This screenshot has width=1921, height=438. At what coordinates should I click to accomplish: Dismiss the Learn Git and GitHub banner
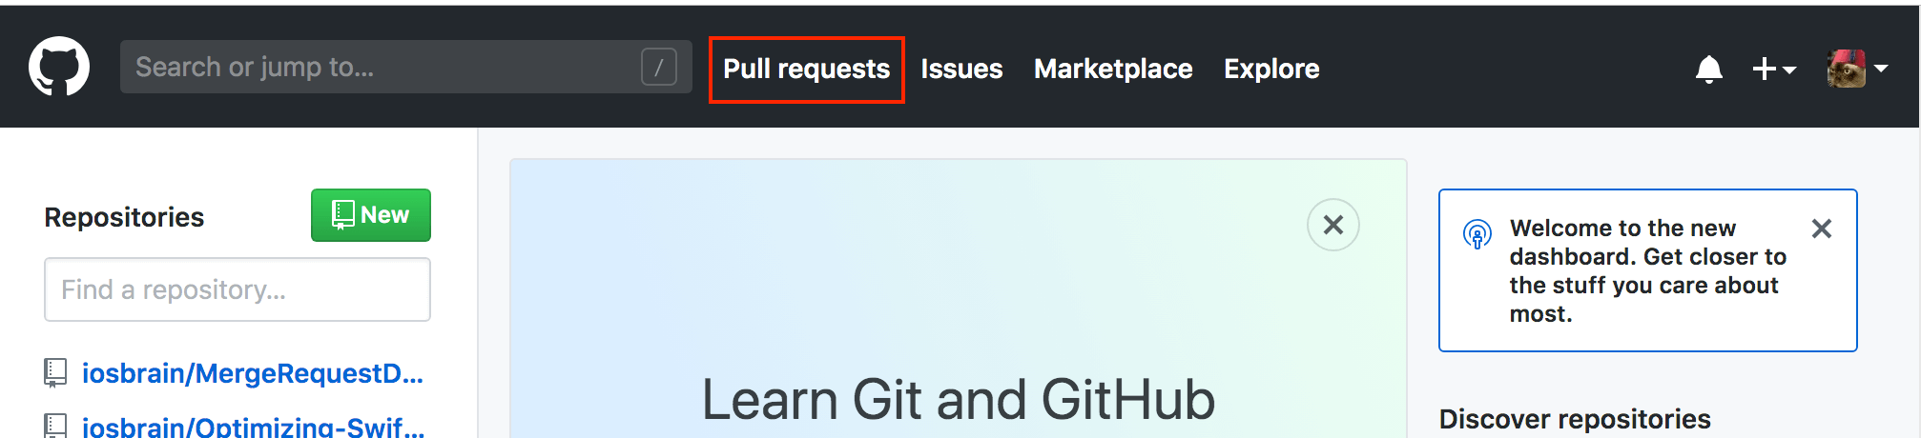[x=1332, y=225]
